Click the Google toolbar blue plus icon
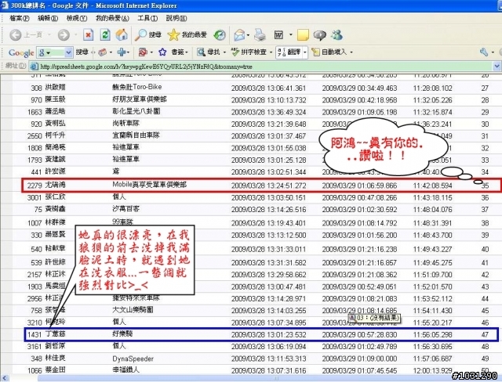The width and height of the screenshot is (502, 382). click(122, 52)
